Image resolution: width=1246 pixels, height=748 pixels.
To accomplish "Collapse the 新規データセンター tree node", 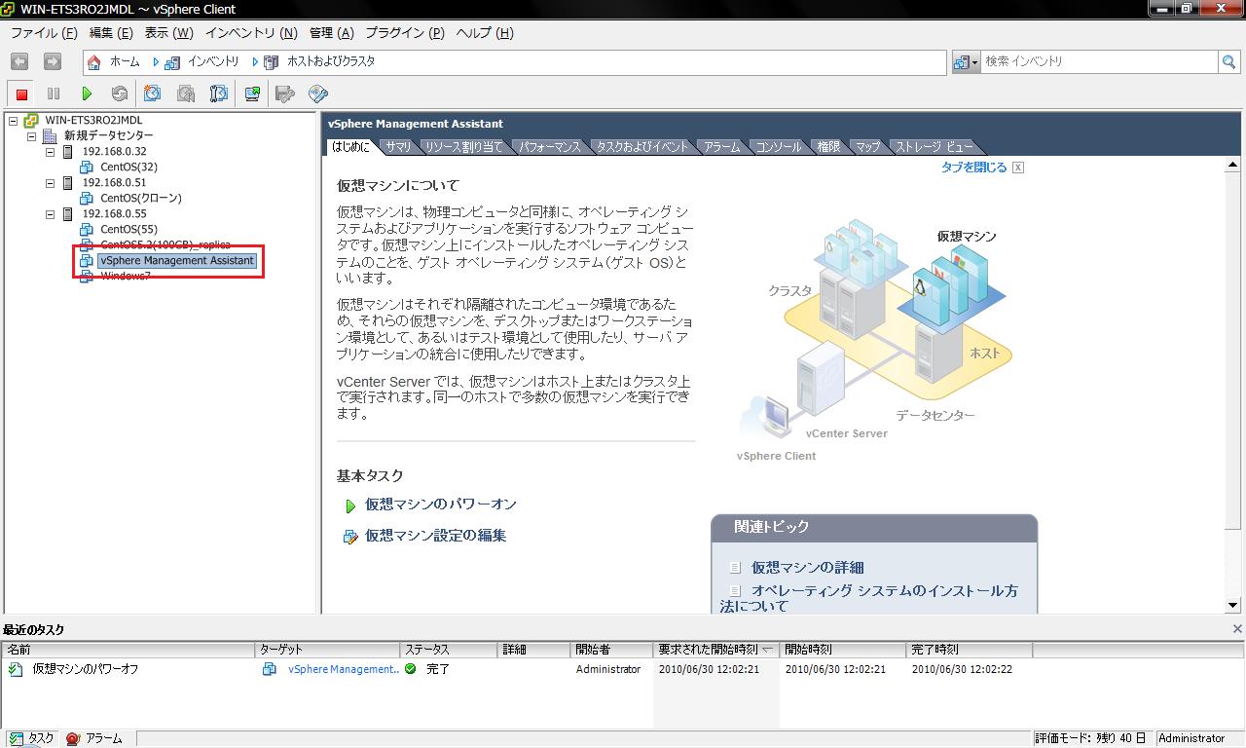I will 31,136.
